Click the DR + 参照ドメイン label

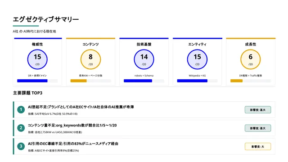click(37, 76)
